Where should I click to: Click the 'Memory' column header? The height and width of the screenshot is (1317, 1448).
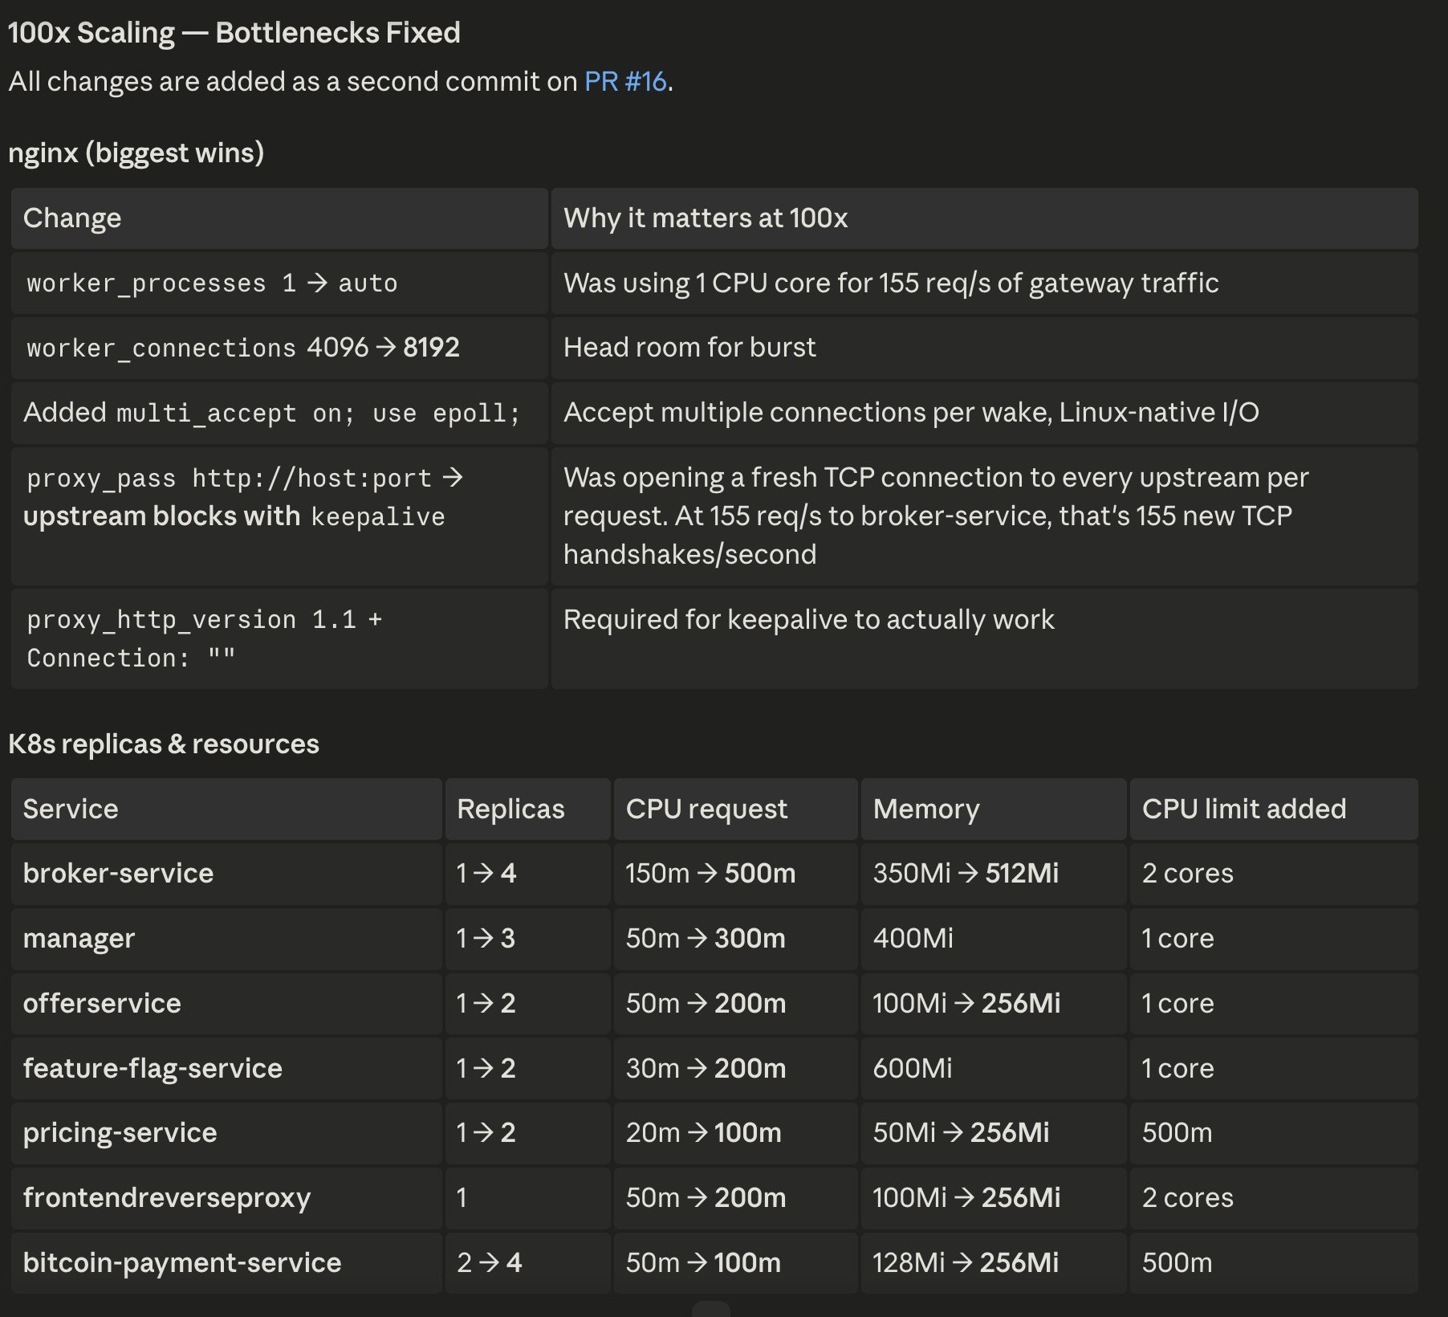(x=994, y=809)
